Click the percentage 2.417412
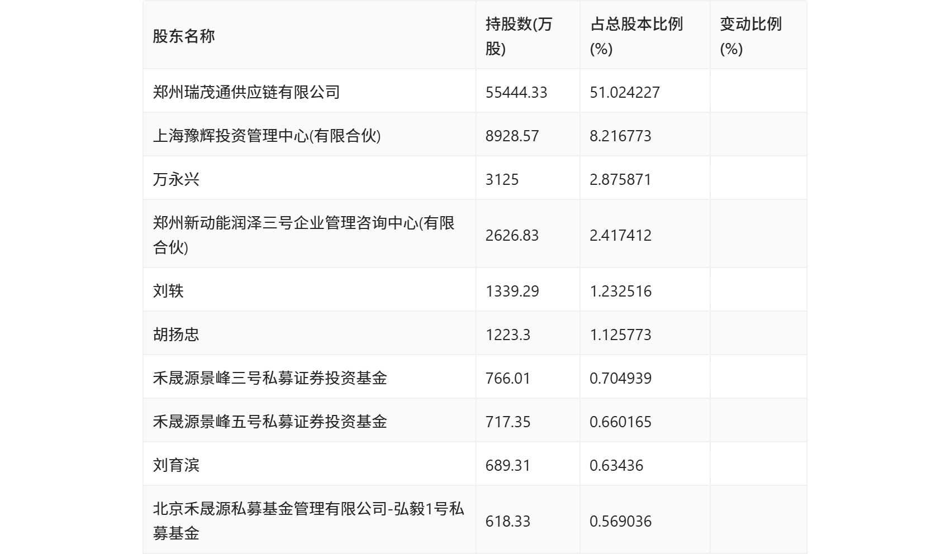The width and height of the screenshot is (950, 554). [620, 235]
